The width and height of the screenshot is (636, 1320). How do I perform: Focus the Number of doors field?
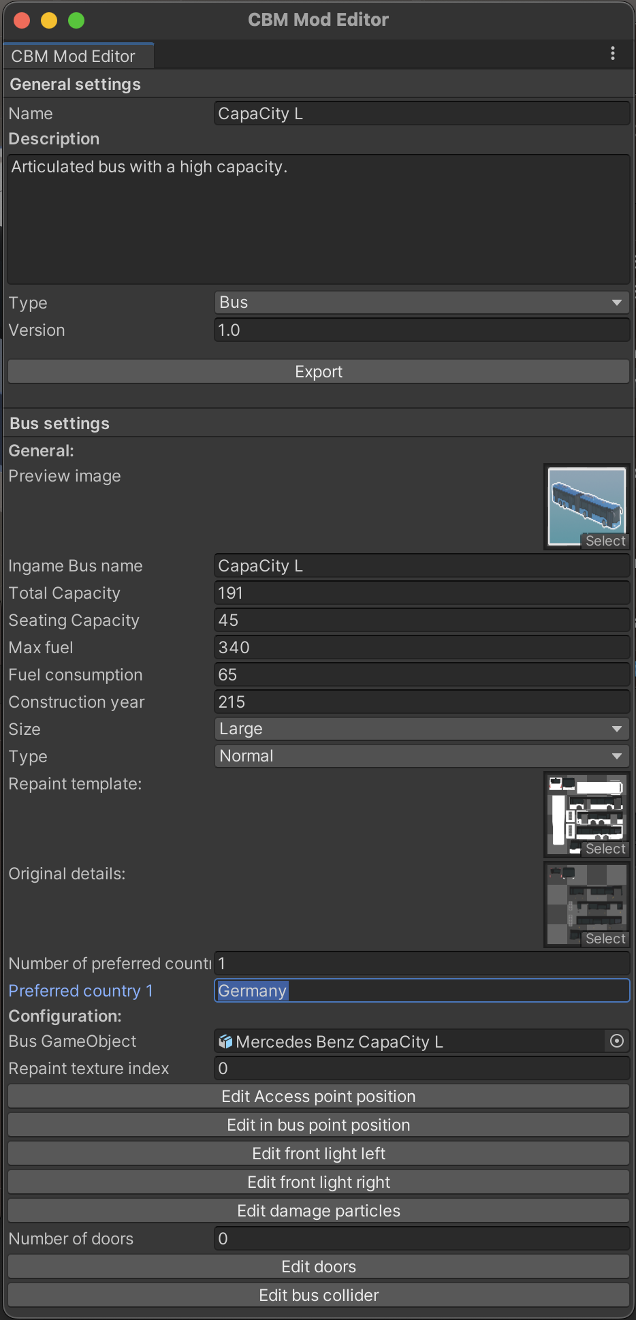pos(422,1238)
